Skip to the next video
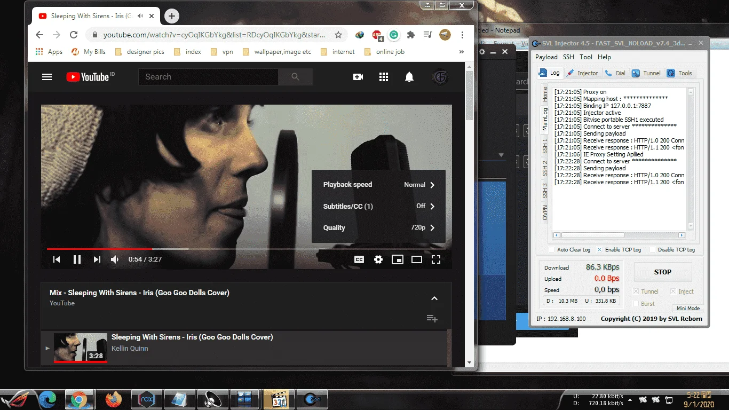The height and width of the screenshot is (410, 729). click(97, 259)
